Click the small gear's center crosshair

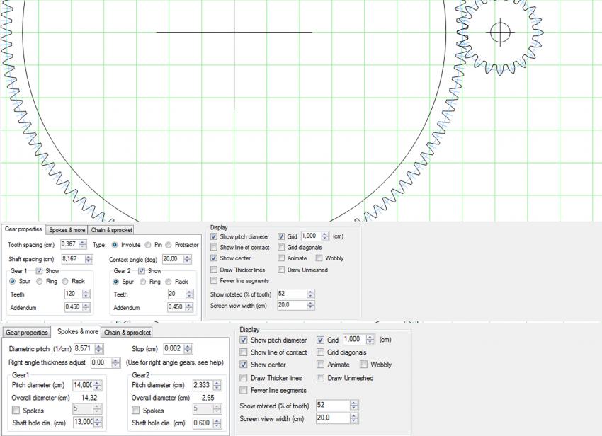click(x=500, y=31)
